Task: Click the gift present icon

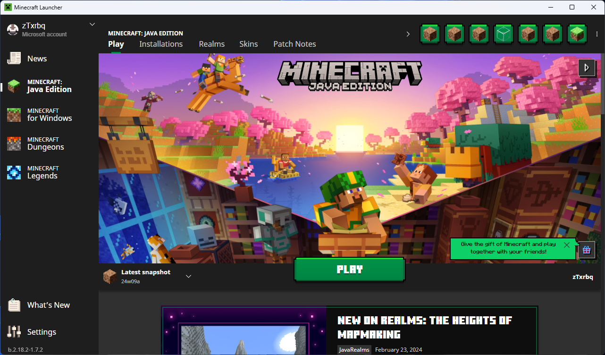Action: tap(587, 250)
